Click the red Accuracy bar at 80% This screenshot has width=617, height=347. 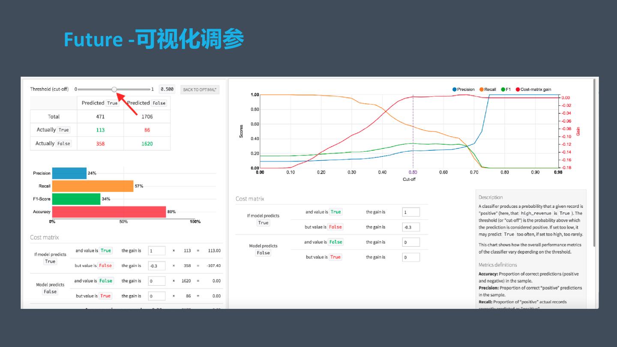[x=109, y=212]
